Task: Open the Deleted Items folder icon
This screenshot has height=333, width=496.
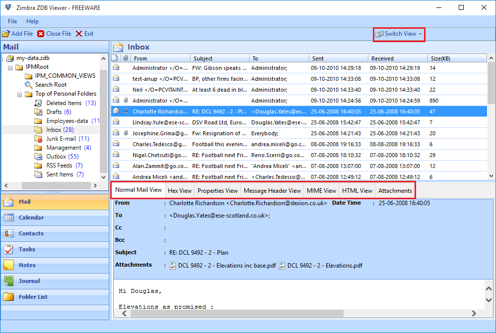Action: click(38, 103)
